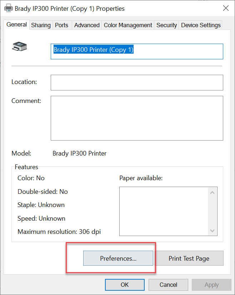Screen dimensions: 235x295
Task: Click the printer icon in the title bar
Action: 9,8
